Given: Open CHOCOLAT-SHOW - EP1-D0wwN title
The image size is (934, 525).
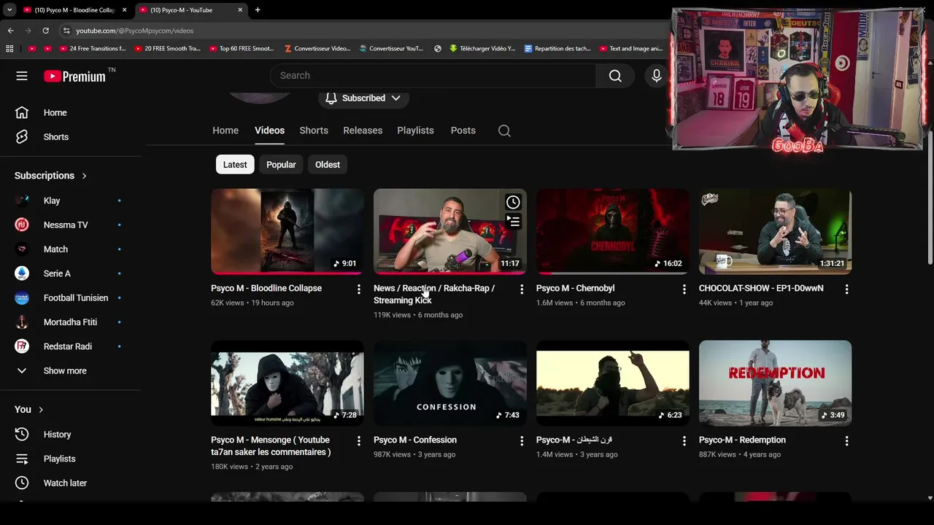Looking at the screenshot, I should click(x=761, y=289).
